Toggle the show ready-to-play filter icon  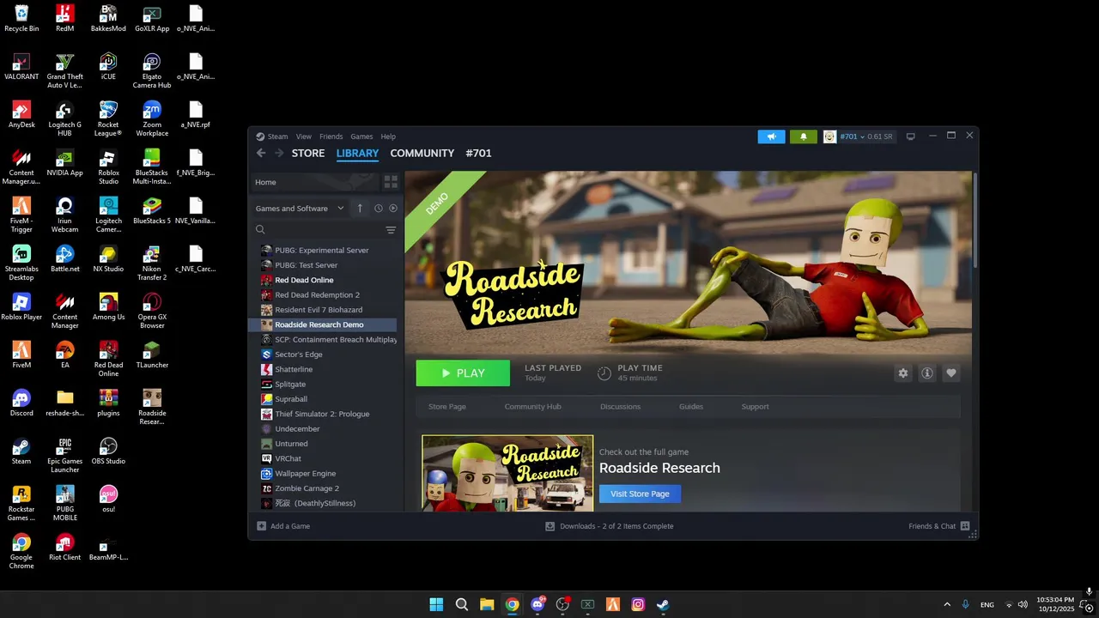[393, 209]
